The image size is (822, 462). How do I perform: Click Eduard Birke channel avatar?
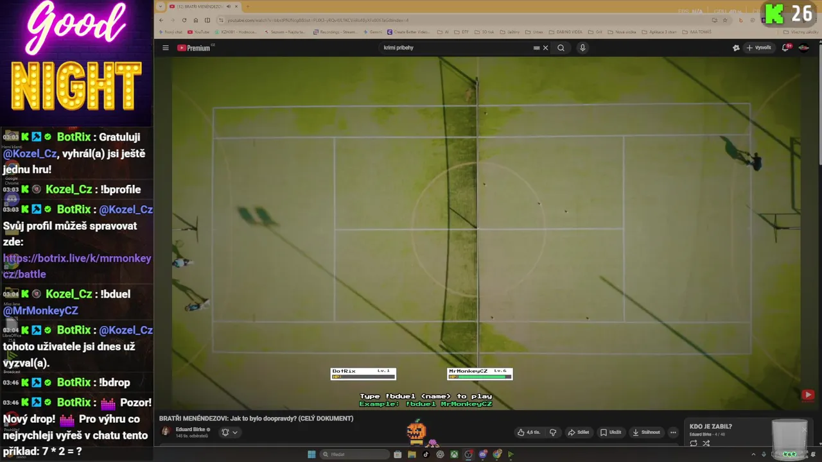tap(166, 432)
